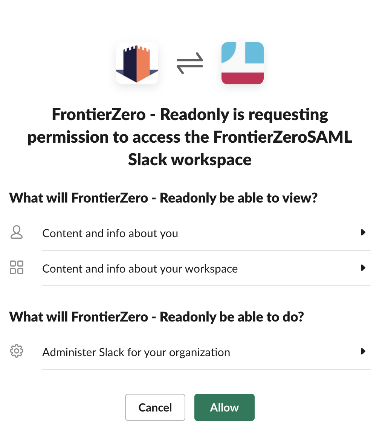
Task: Click the blue and red workspace logo
Action: [243, 63]
